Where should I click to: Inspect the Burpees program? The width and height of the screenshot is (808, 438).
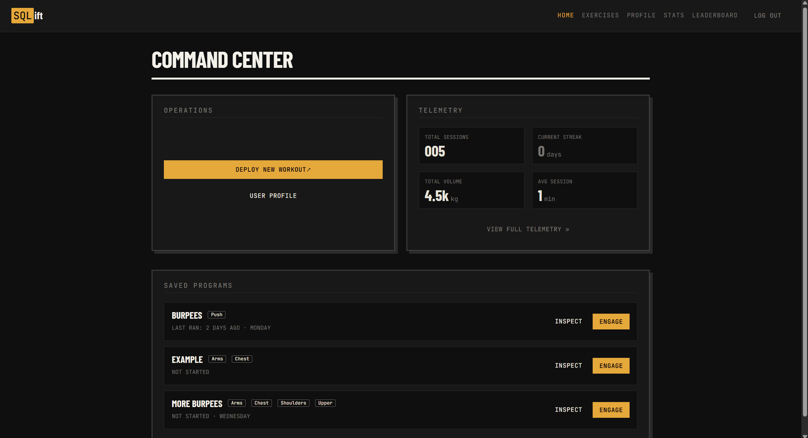[568, 321]
